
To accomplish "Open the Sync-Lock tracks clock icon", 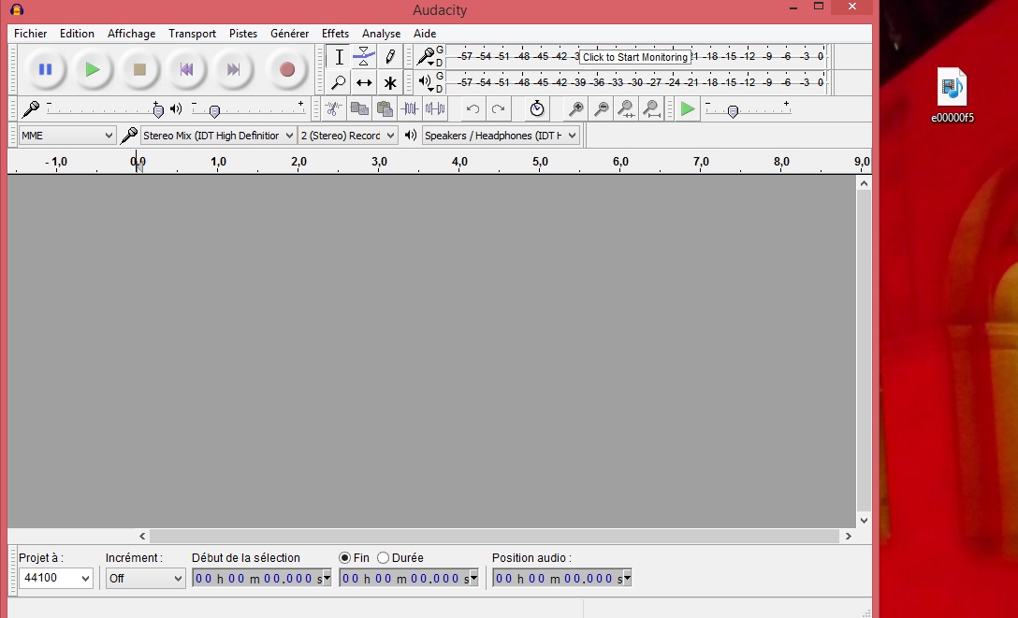I will (537, 109).
